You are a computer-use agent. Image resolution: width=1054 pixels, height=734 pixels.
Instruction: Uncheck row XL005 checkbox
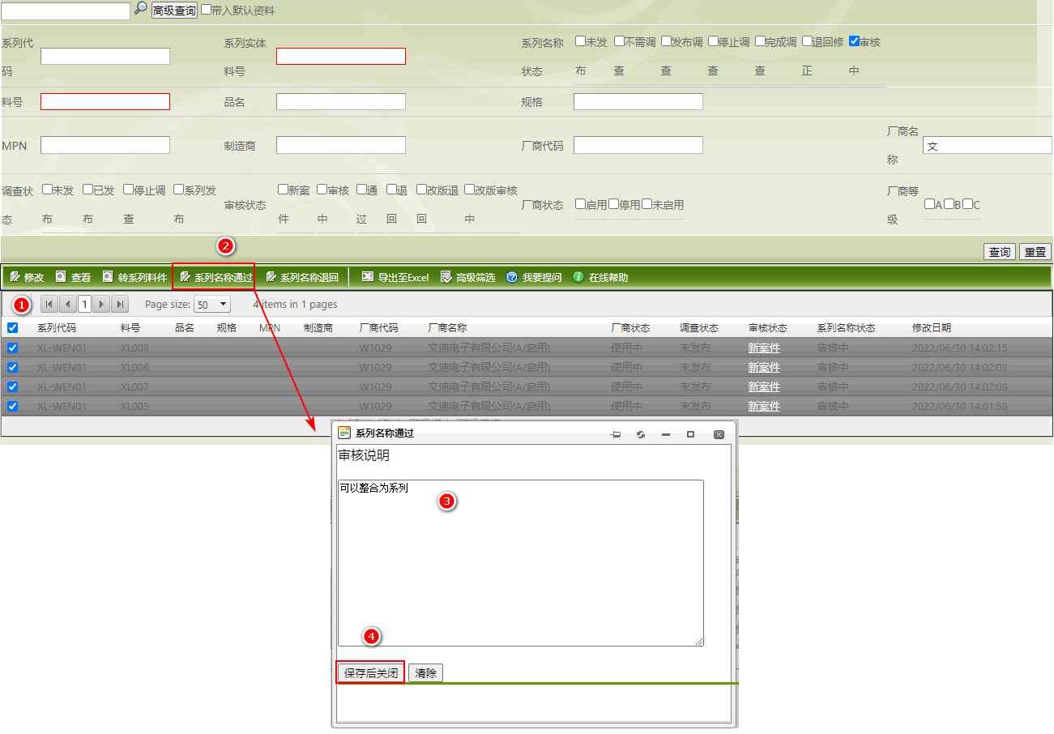tap(12, 406)
